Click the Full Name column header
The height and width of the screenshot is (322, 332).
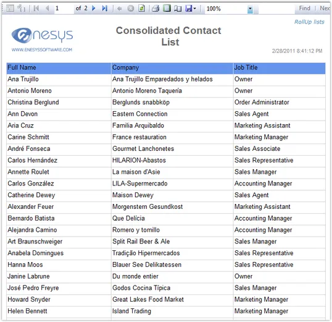pyautogui.click(x=59, y=68)
